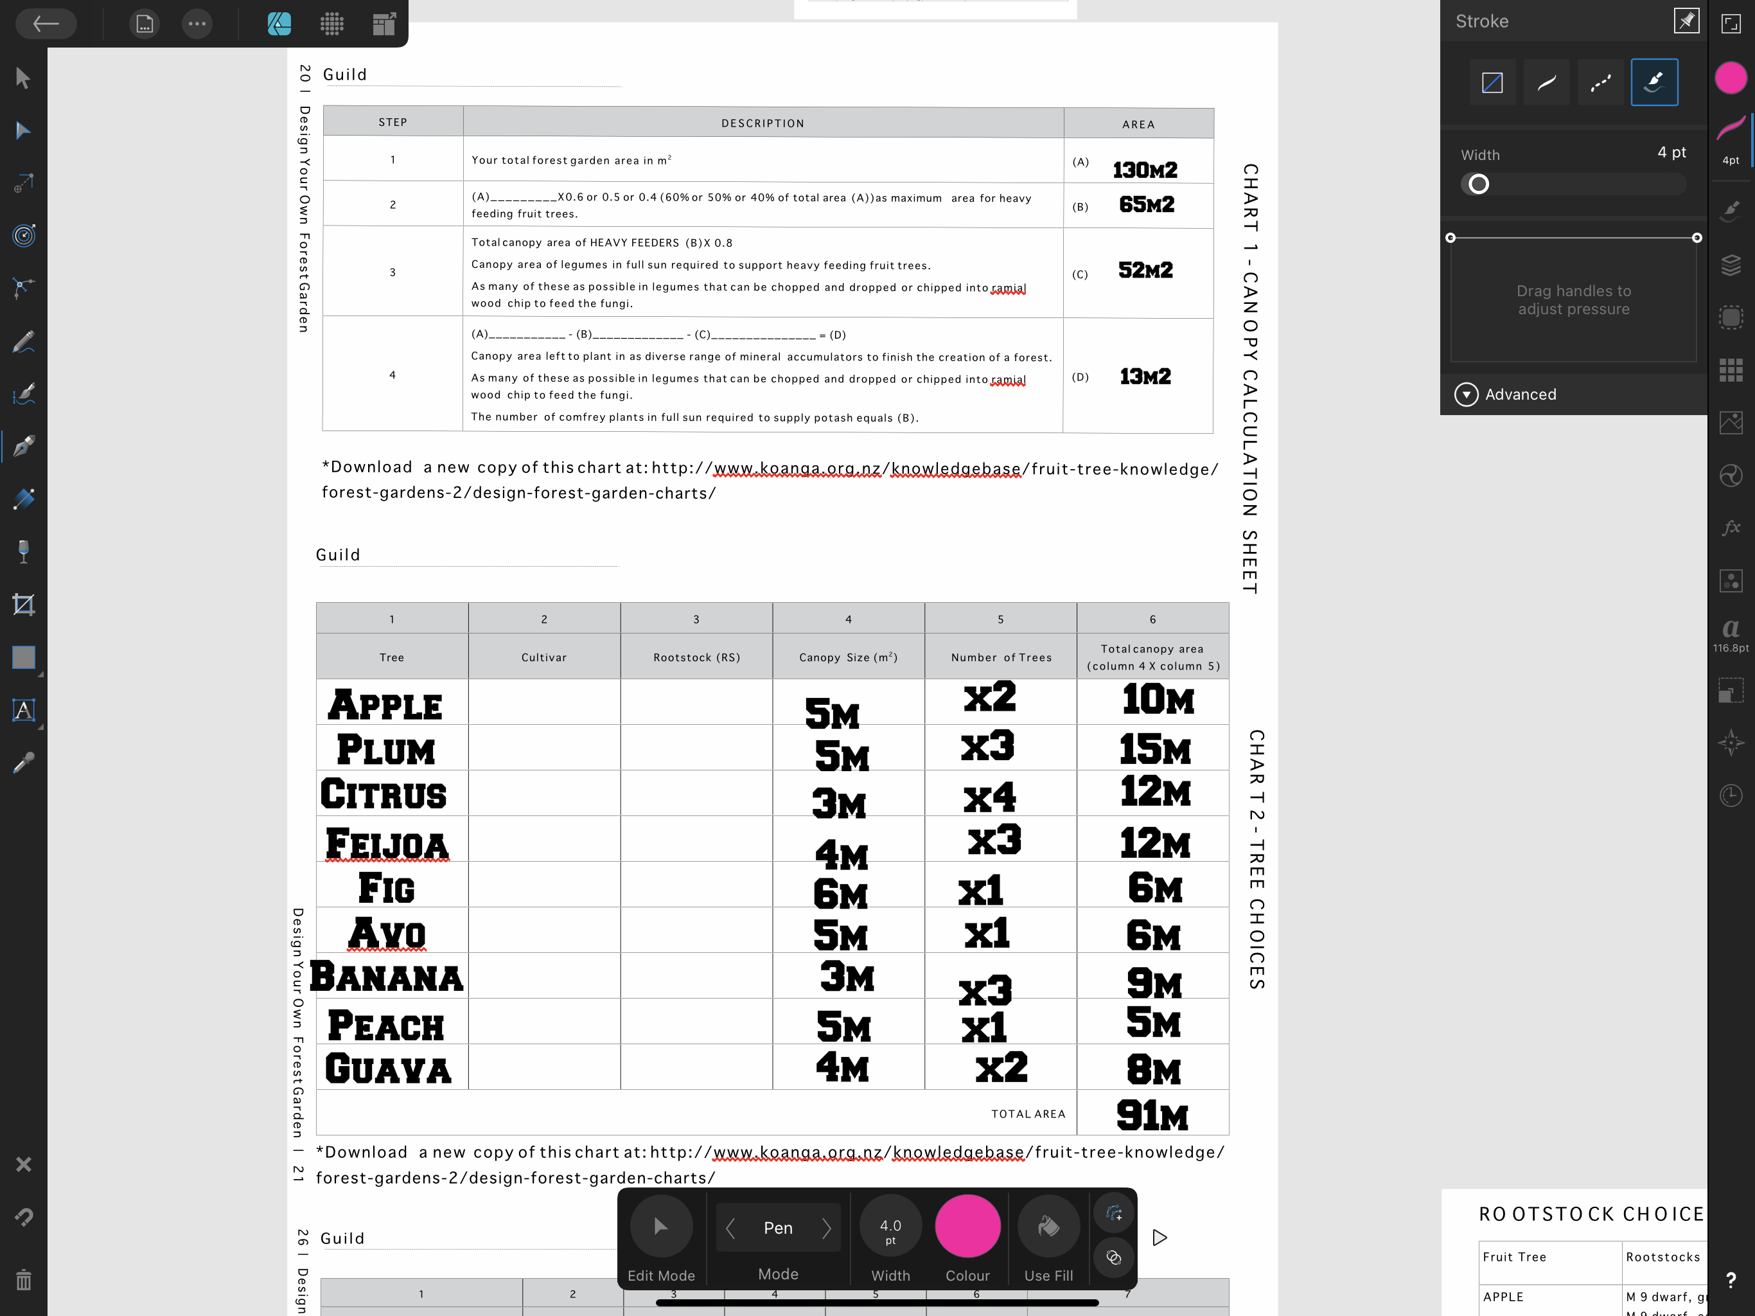
Task: Select the Crop tool
Action: coord(23,605)
